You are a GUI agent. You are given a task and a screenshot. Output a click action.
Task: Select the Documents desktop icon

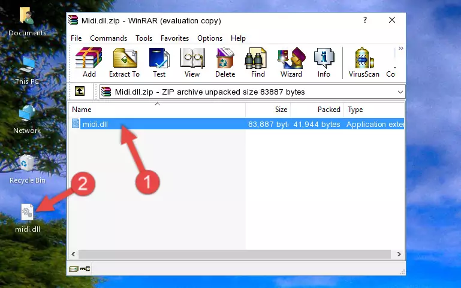tap(27, 22)
